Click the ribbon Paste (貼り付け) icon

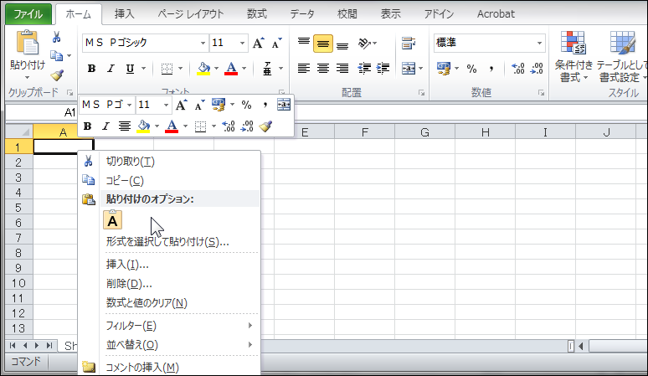click(x=27, y=44)
